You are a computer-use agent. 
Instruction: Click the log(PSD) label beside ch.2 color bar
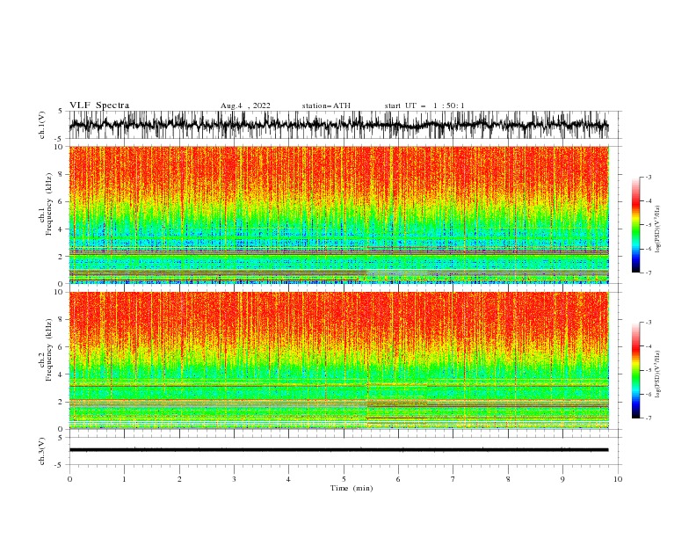click(x=658, y=374)
